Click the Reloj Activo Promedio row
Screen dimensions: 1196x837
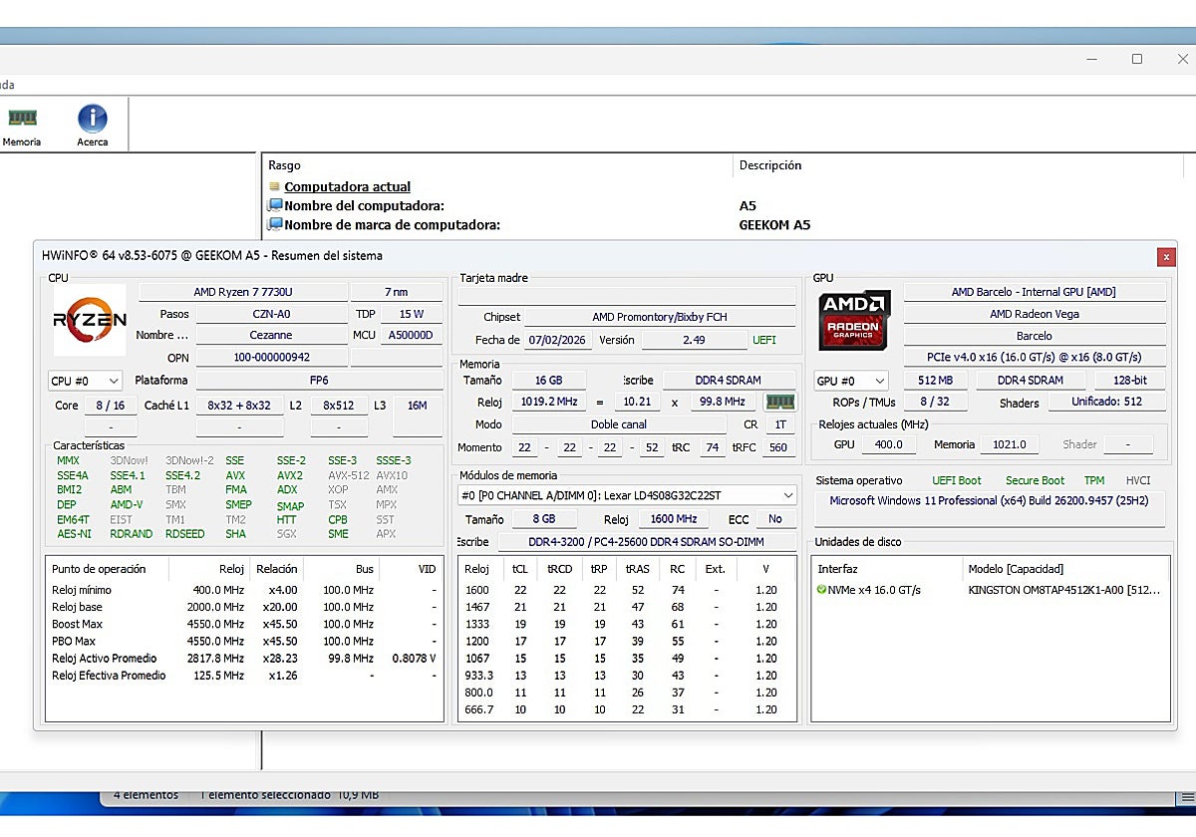(x=244, y=658)
